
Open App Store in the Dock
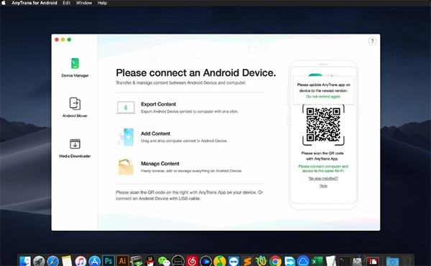(95, 261)
